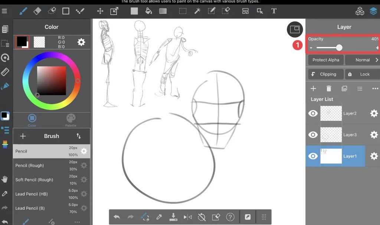Viewport: 380px width, 225px height.
Task: Toggle visibility of Layer3
Action: [313, 135]
